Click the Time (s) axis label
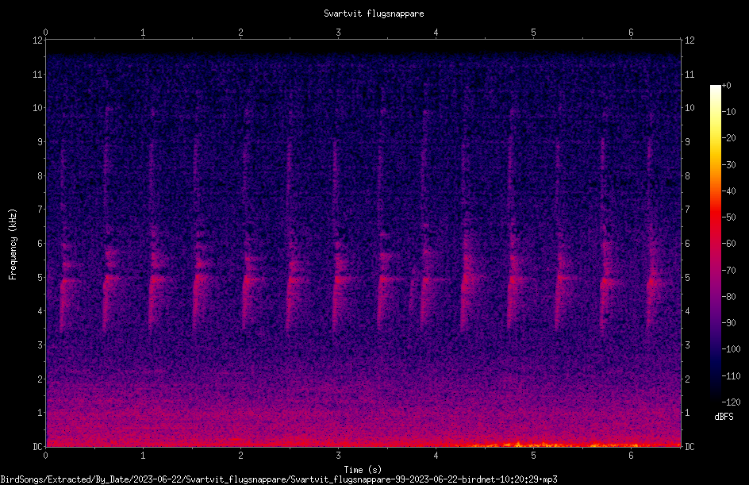This screenshot has width=749, height=485. [x=363, y=470]
